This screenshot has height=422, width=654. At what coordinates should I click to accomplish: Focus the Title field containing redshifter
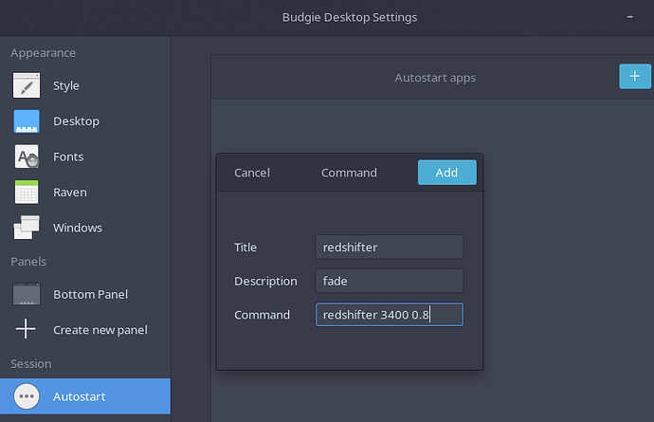click(x=390, y=248)
